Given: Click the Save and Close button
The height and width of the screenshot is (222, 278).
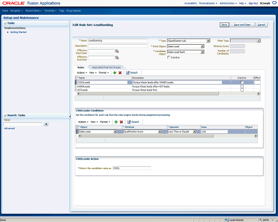Looking at the screenshot, I should [242, 25].
